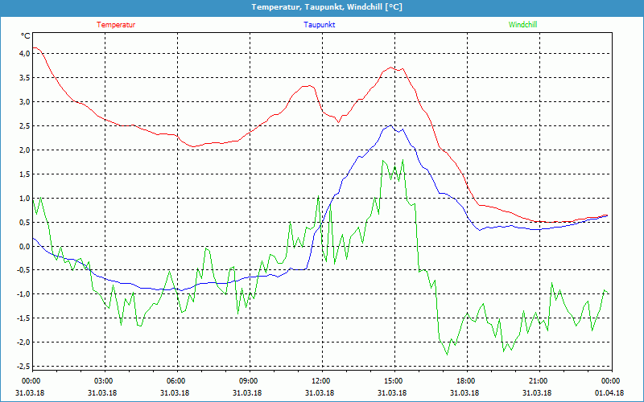Click the 0,0 y-axis value
644x402 pixels.
point(25,246)
